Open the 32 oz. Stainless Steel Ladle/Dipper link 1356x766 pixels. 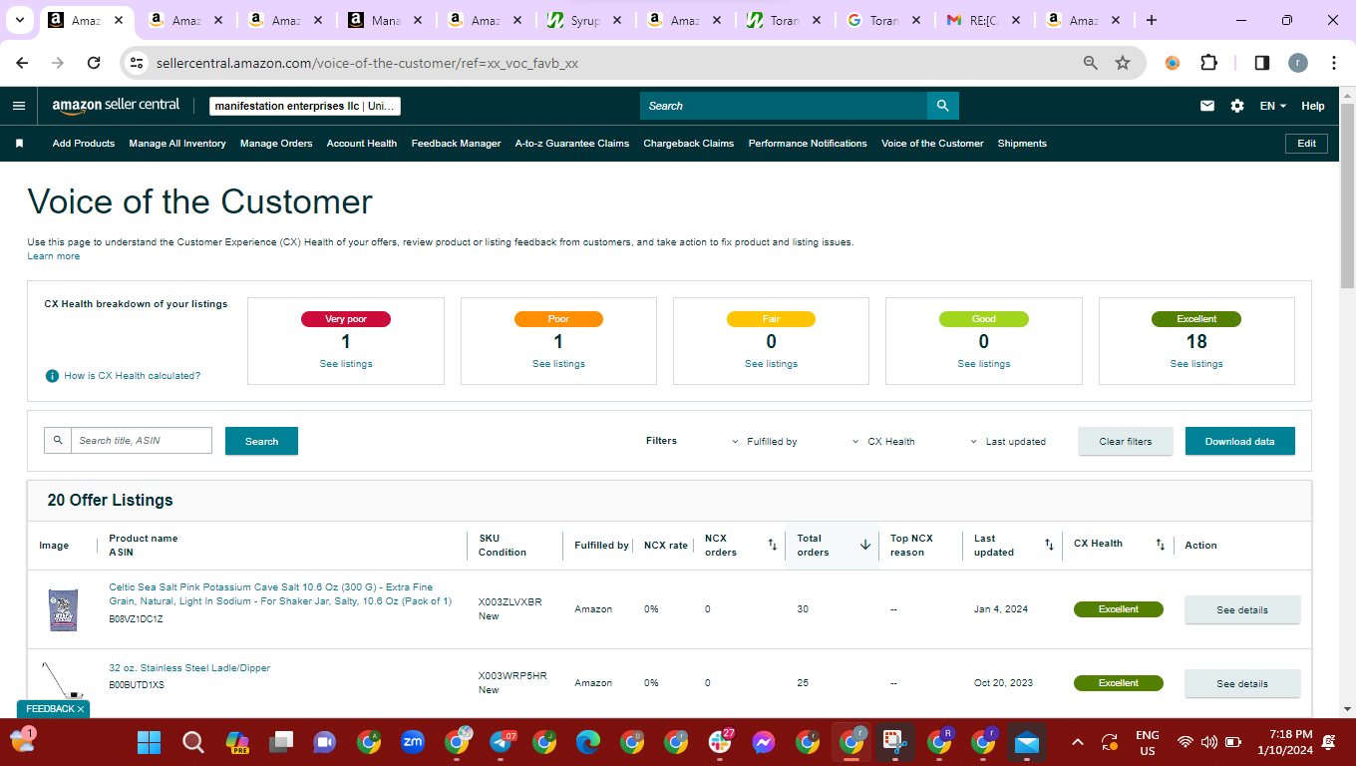pyautogui.click(x=189, y=668)
